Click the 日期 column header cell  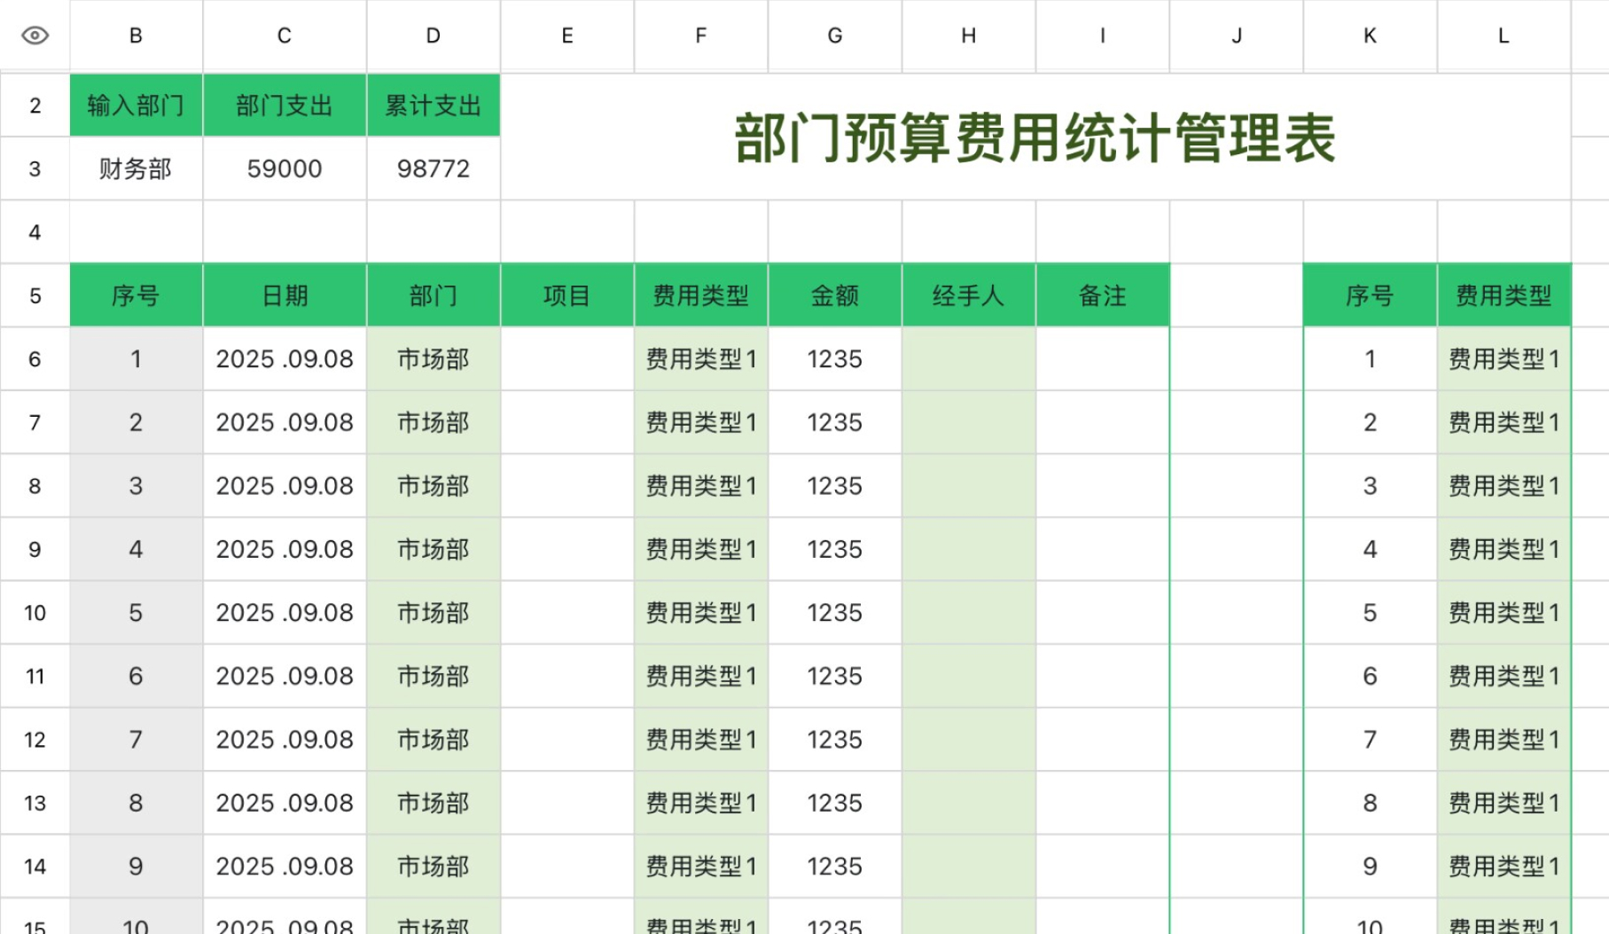coord(284,294)
